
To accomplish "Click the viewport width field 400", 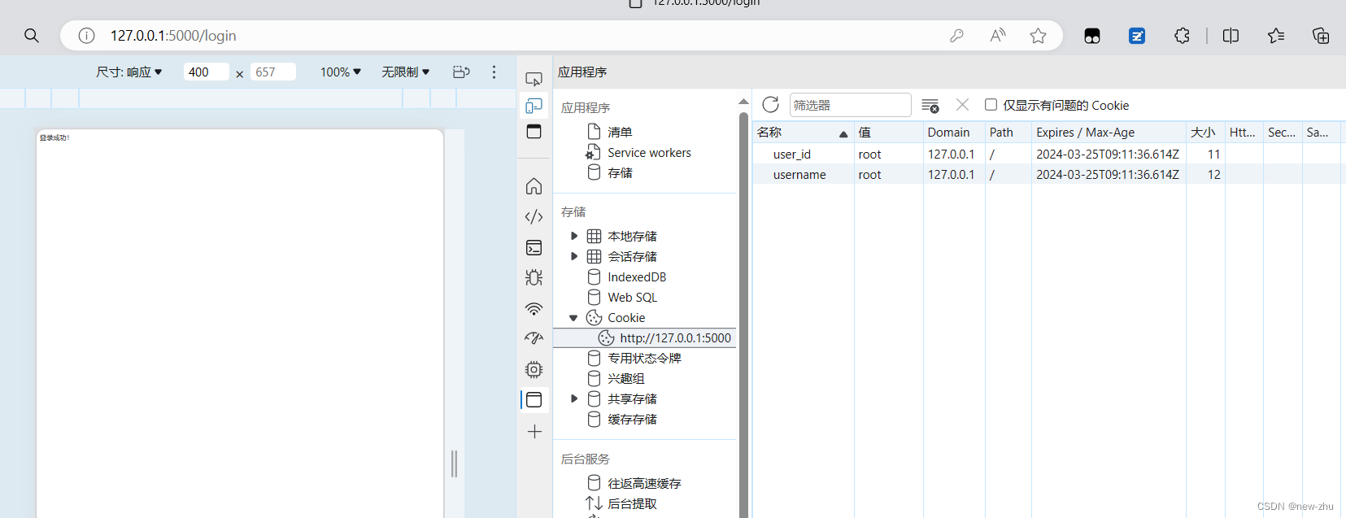I will (x=206, y=72).
